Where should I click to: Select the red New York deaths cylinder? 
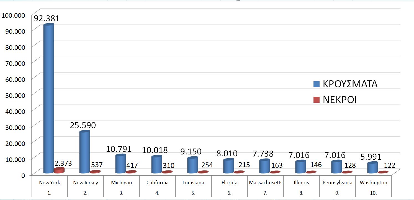click(x=59, y=170)
